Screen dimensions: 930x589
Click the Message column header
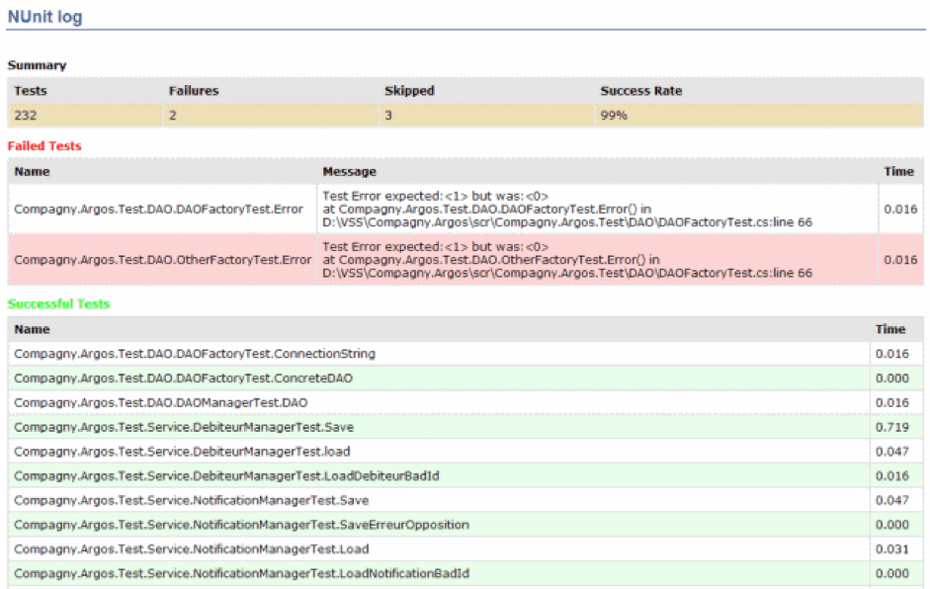[349, 171]
